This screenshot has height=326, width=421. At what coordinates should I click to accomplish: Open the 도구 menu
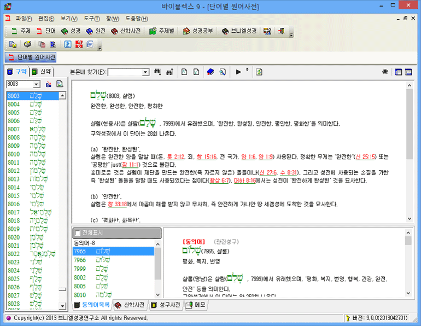[x=91, y=19]
